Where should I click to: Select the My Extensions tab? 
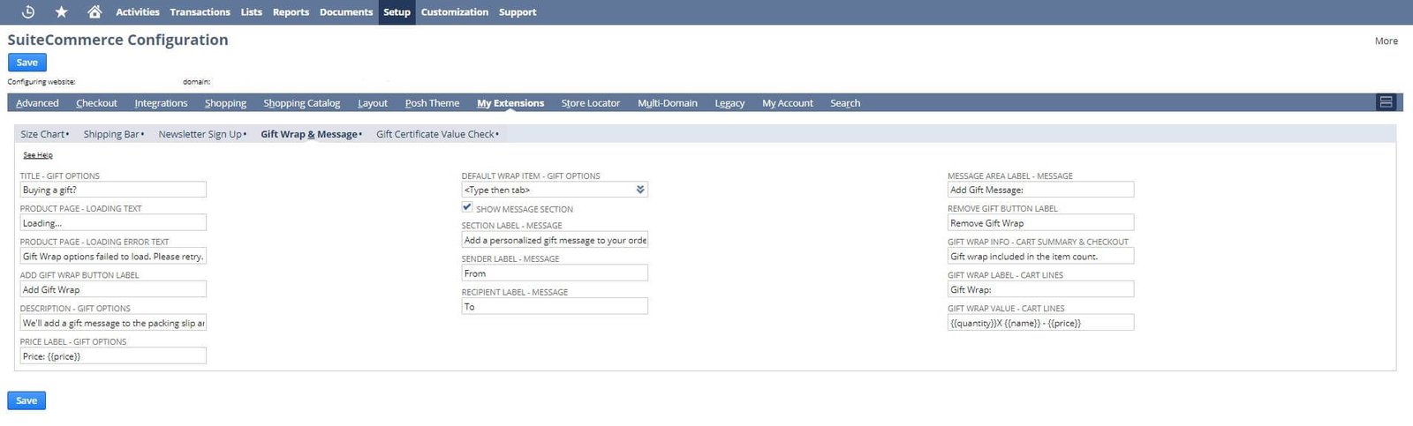click(x=510, y=103)
